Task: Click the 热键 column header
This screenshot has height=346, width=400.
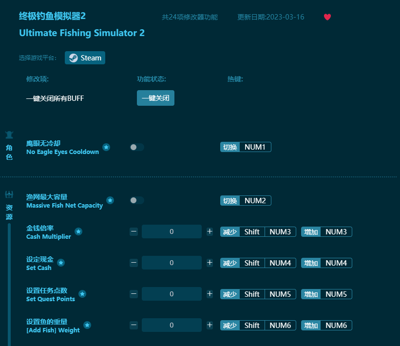Action: pos(235,79)
